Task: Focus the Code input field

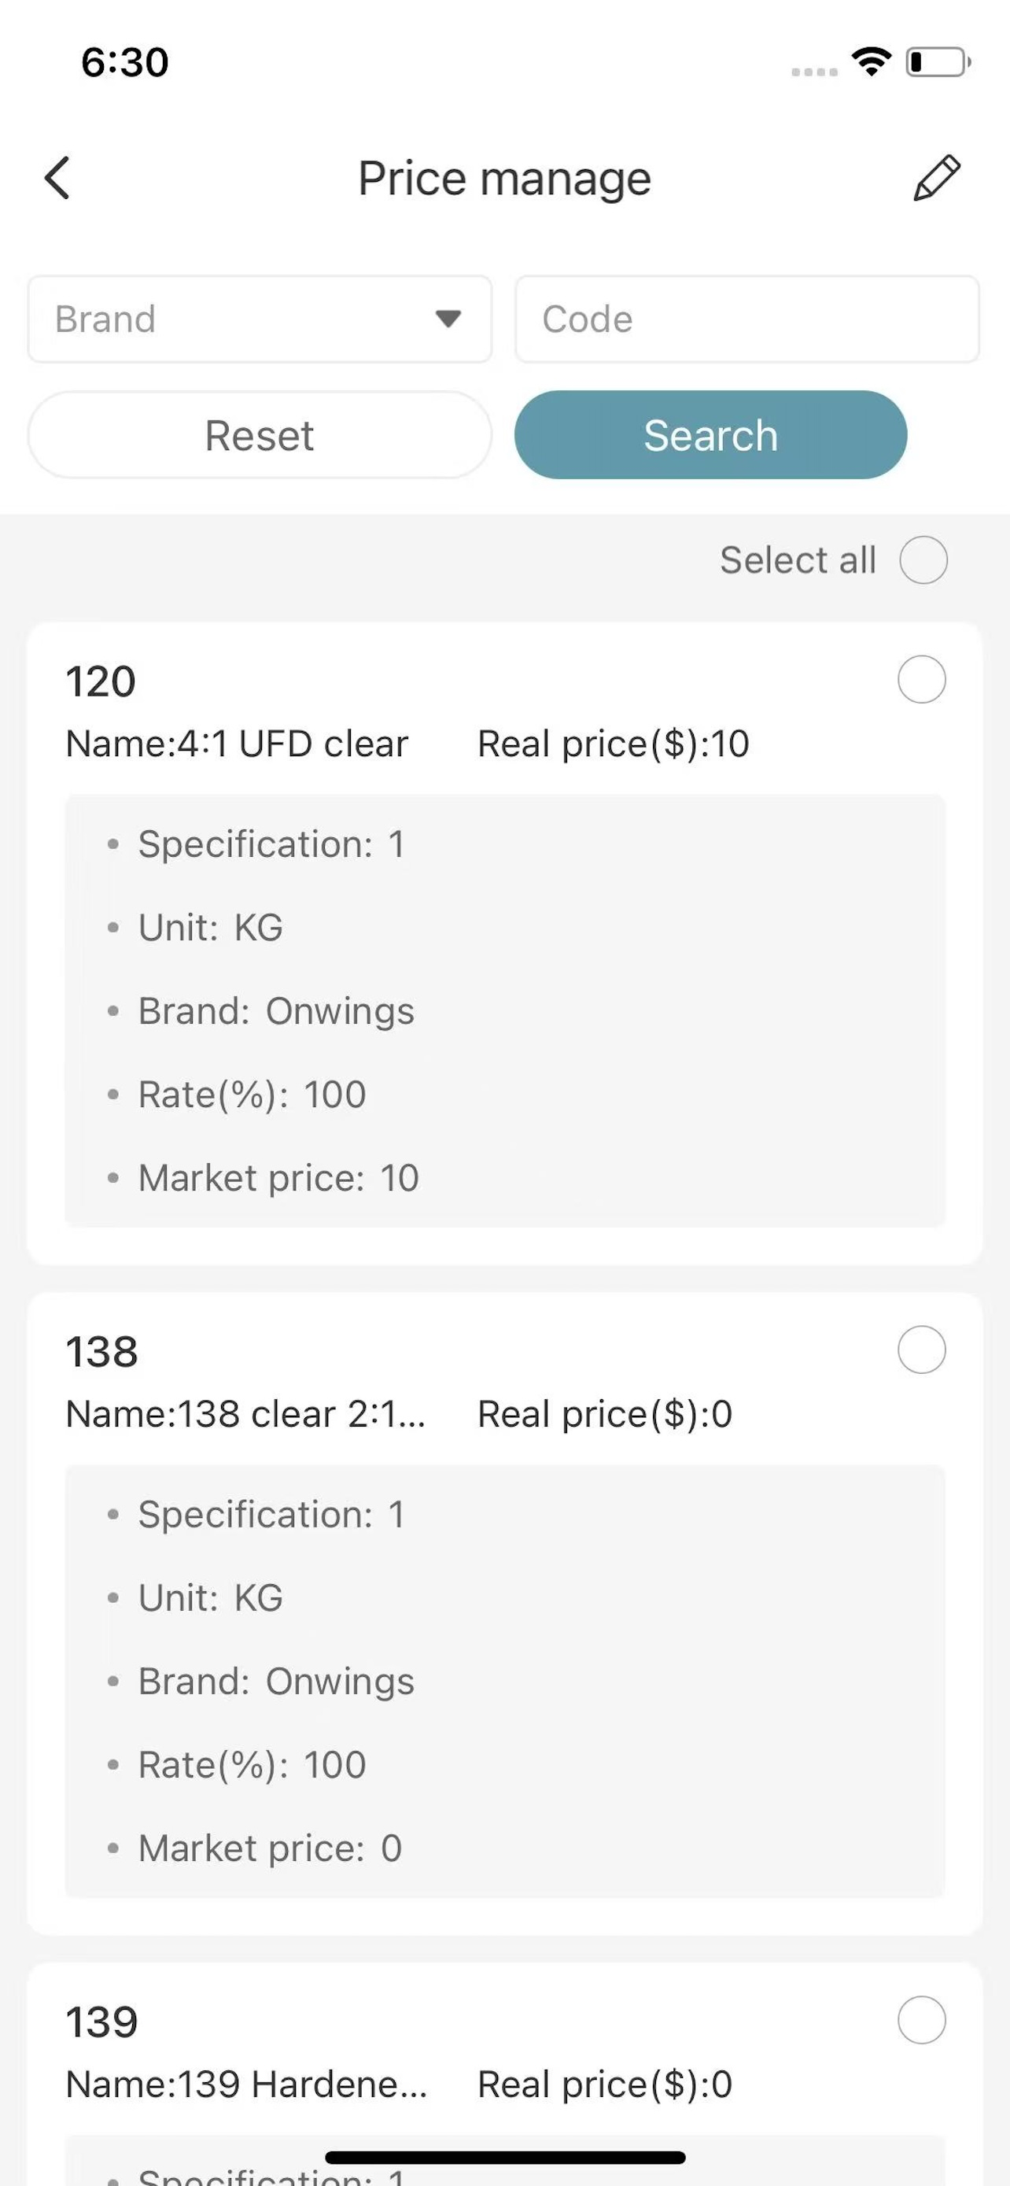Action: [x=747, y=319]
